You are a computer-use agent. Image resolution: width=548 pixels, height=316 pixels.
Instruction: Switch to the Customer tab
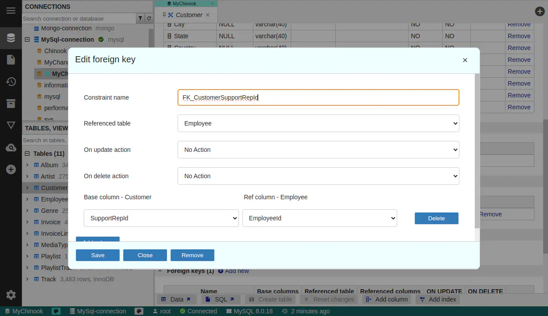(189, 15)
